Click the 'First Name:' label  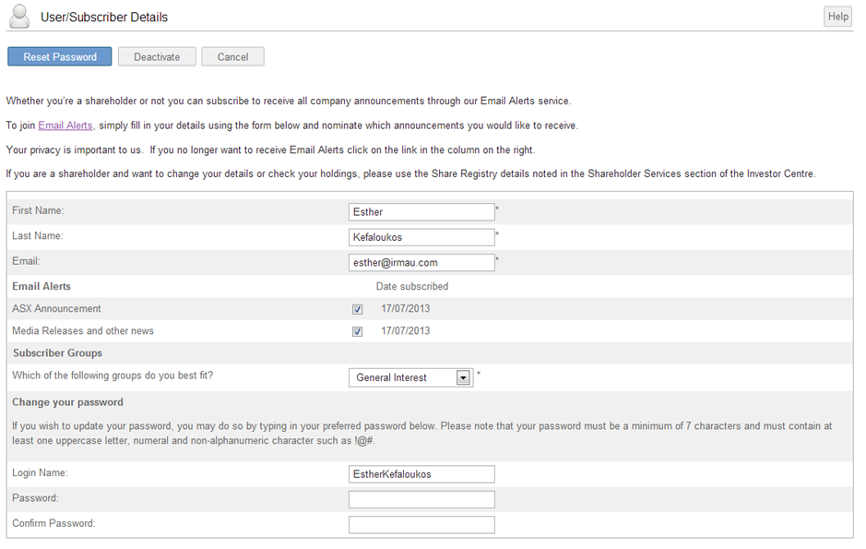pos(38,210)
